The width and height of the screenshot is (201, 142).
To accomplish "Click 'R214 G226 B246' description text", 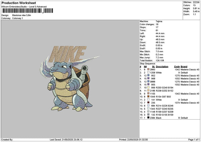I will pos(164,106).
